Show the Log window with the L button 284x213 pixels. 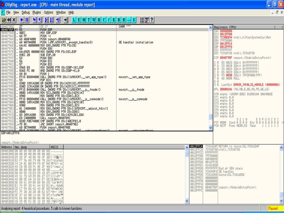(x=74, y=20)
